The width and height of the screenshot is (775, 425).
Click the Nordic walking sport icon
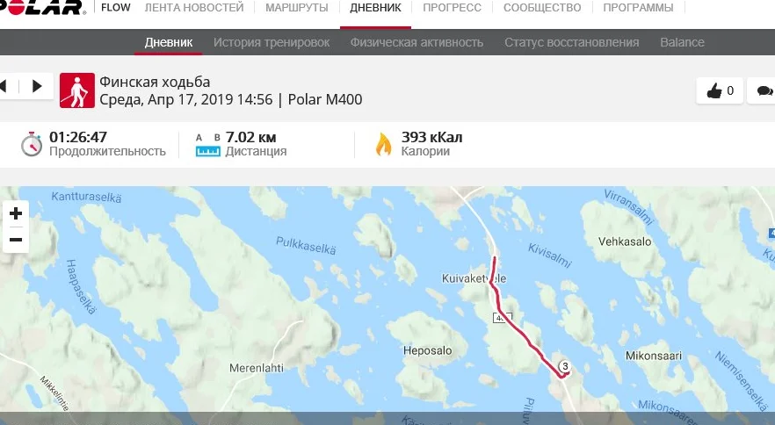point(77,90)
